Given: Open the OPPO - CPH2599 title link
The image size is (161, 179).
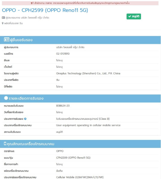Looking at the screenshot, I should click(45, 10).
